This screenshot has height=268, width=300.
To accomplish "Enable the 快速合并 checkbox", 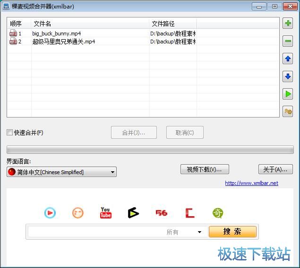I will (x=10, y=133).
